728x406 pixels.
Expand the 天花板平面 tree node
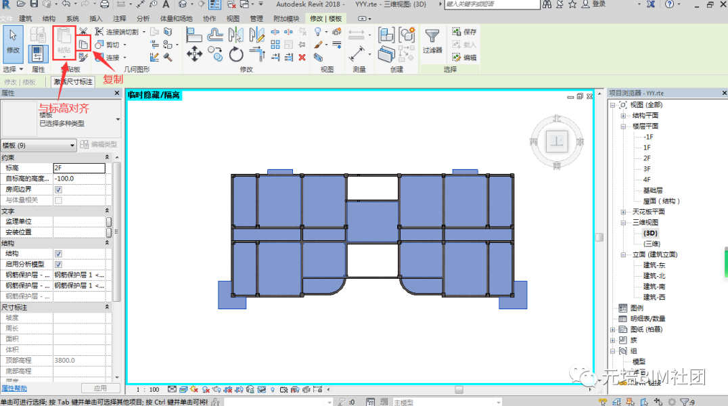pos(623,212)
